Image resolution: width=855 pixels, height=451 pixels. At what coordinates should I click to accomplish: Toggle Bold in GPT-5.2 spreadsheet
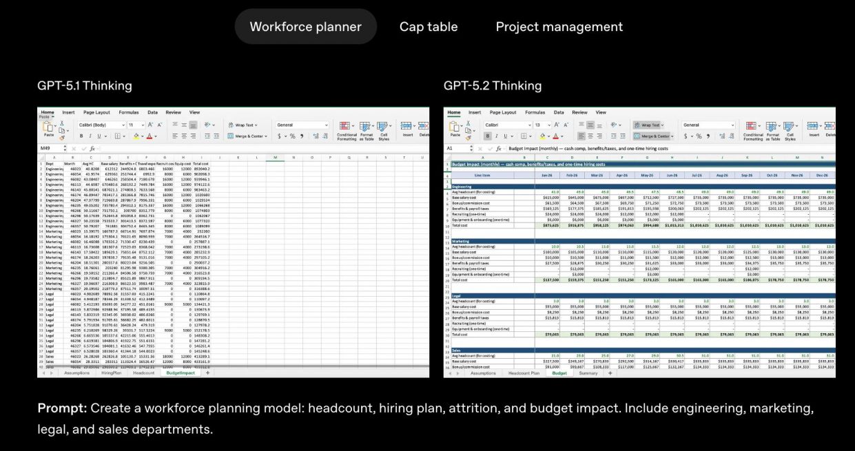pyautogui.click(x=488, y=136)
